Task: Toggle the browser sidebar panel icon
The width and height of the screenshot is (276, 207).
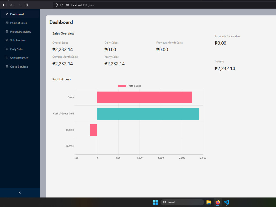Action: [x=5, y=5]
